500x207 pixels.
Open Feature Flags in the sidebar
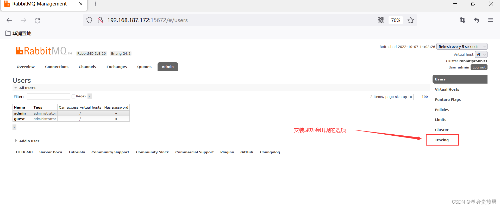[448, 99]
